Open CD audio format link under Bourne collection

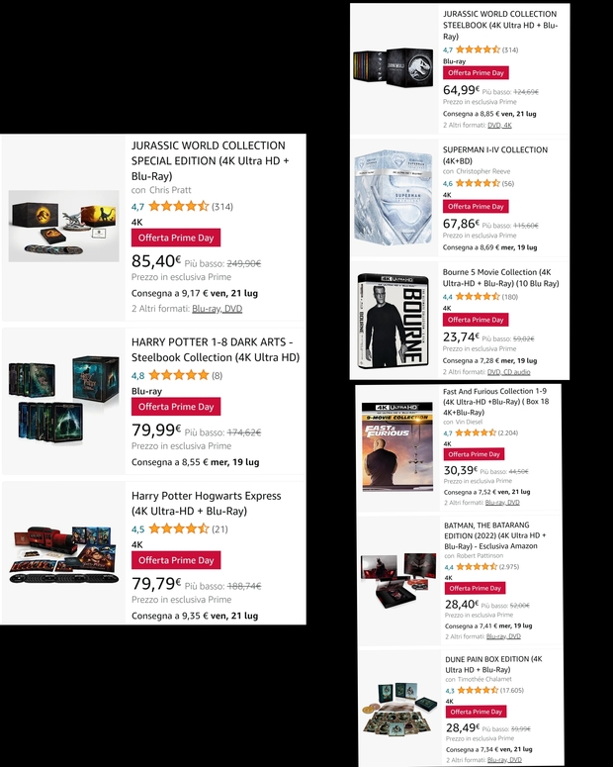click(x=515, y=372)
